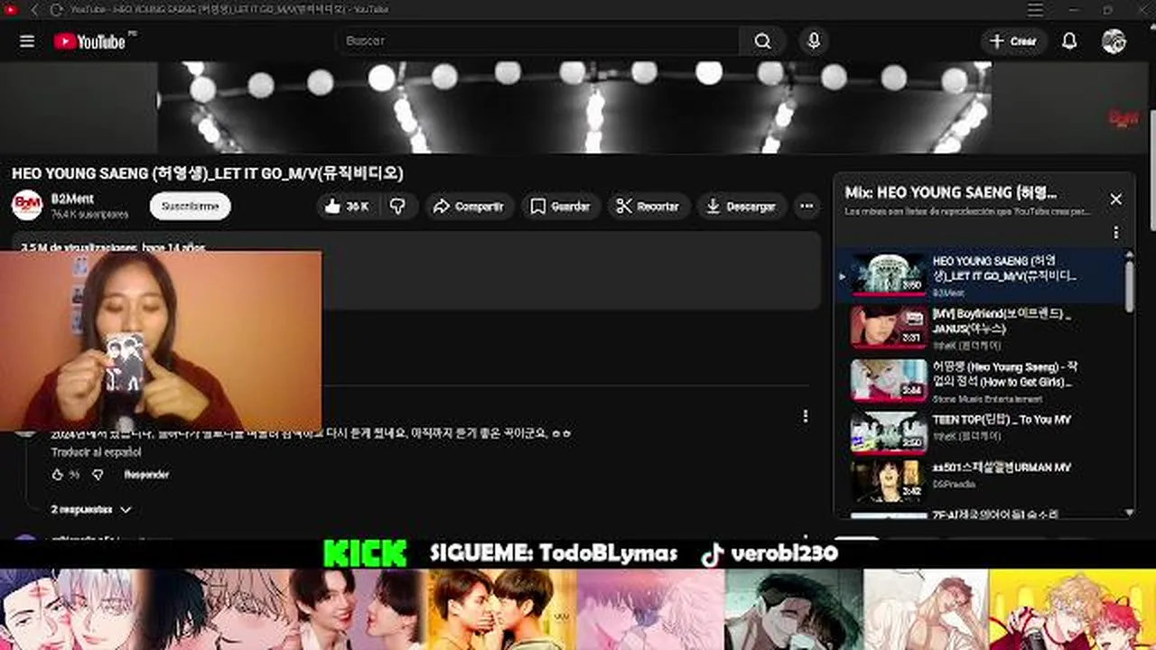Reply to comment with Responder
This screenshot has height=650, width=1156.
146,475
